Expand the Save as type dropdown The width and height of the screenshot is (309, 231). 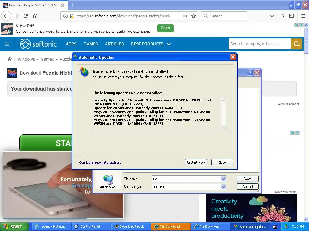point(223,187)
